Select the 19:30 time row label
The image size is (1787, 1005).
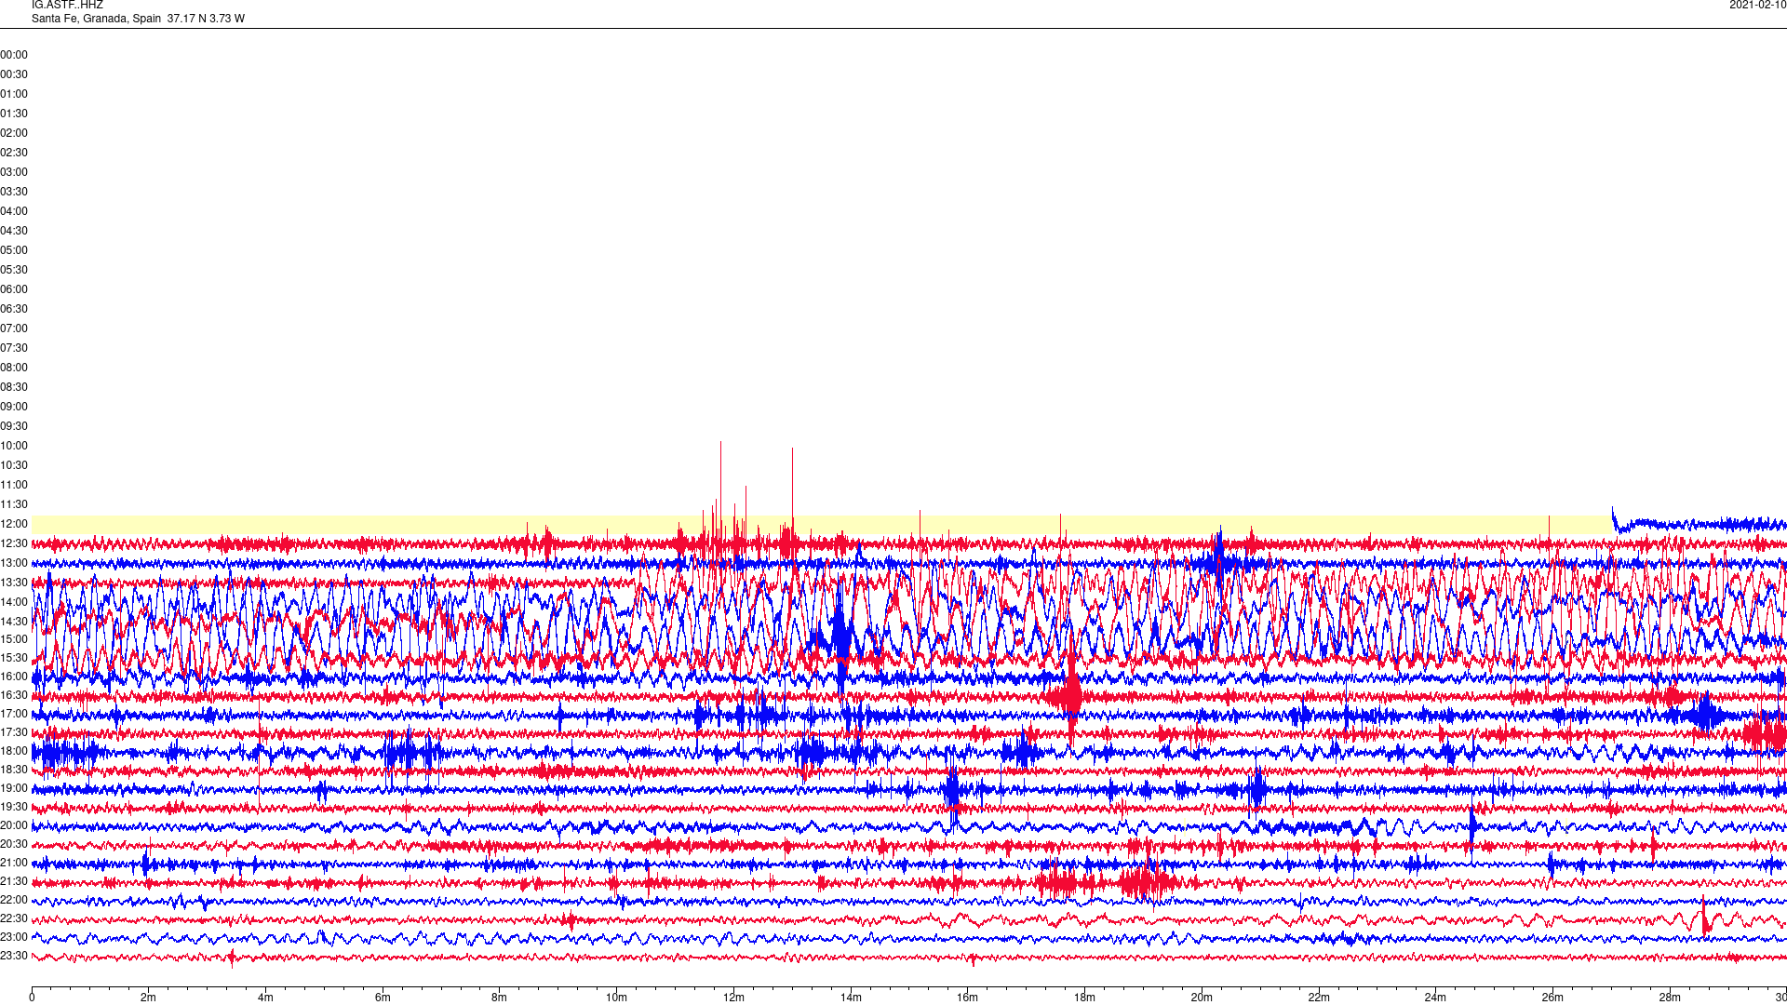click(14, 807)
